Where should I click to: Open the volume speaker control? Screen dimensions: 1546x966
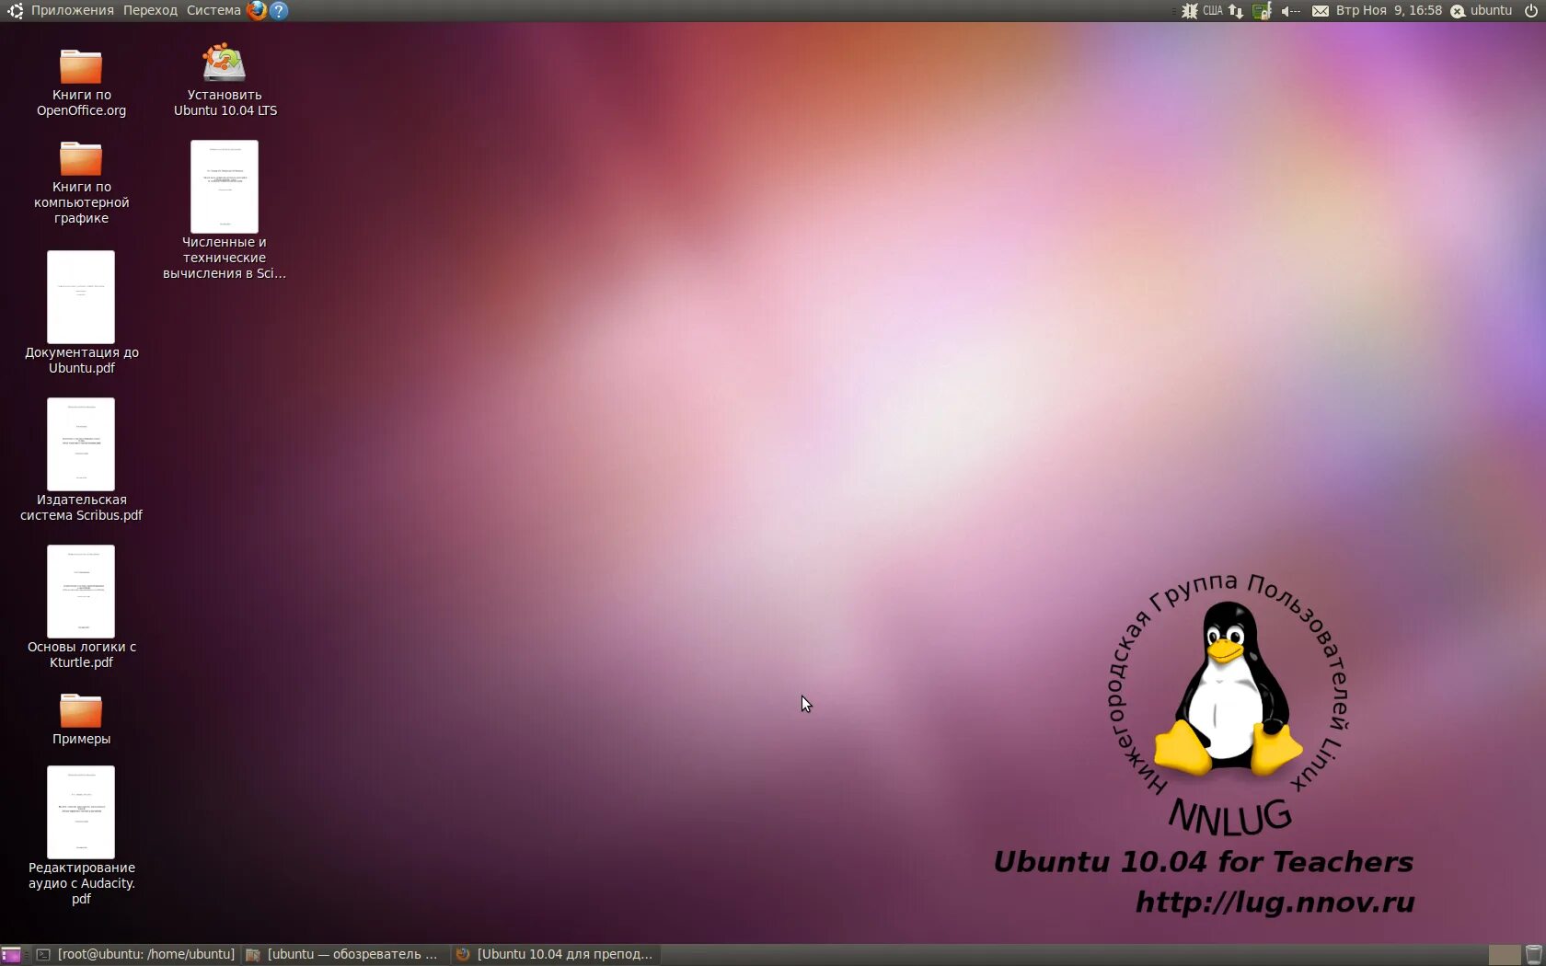coord(1290,10)
